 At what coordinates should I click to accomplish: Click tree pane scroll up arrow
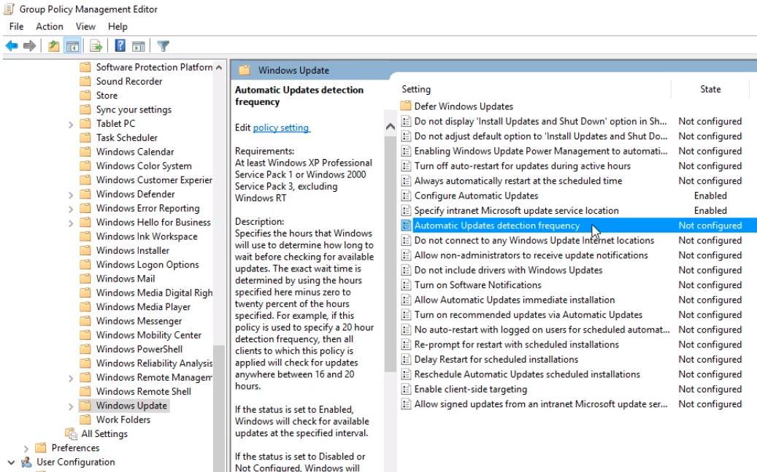(219, 68)
